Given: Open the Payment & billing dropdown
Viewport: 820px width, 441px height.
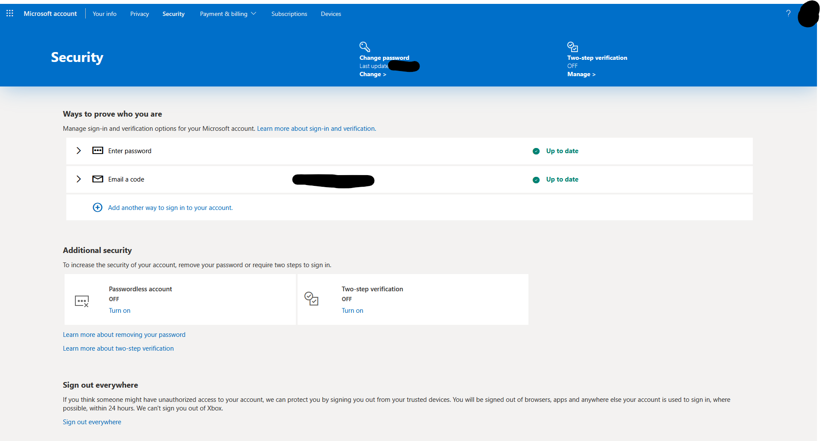Looking at the screenshot, I should click(228, 14).
